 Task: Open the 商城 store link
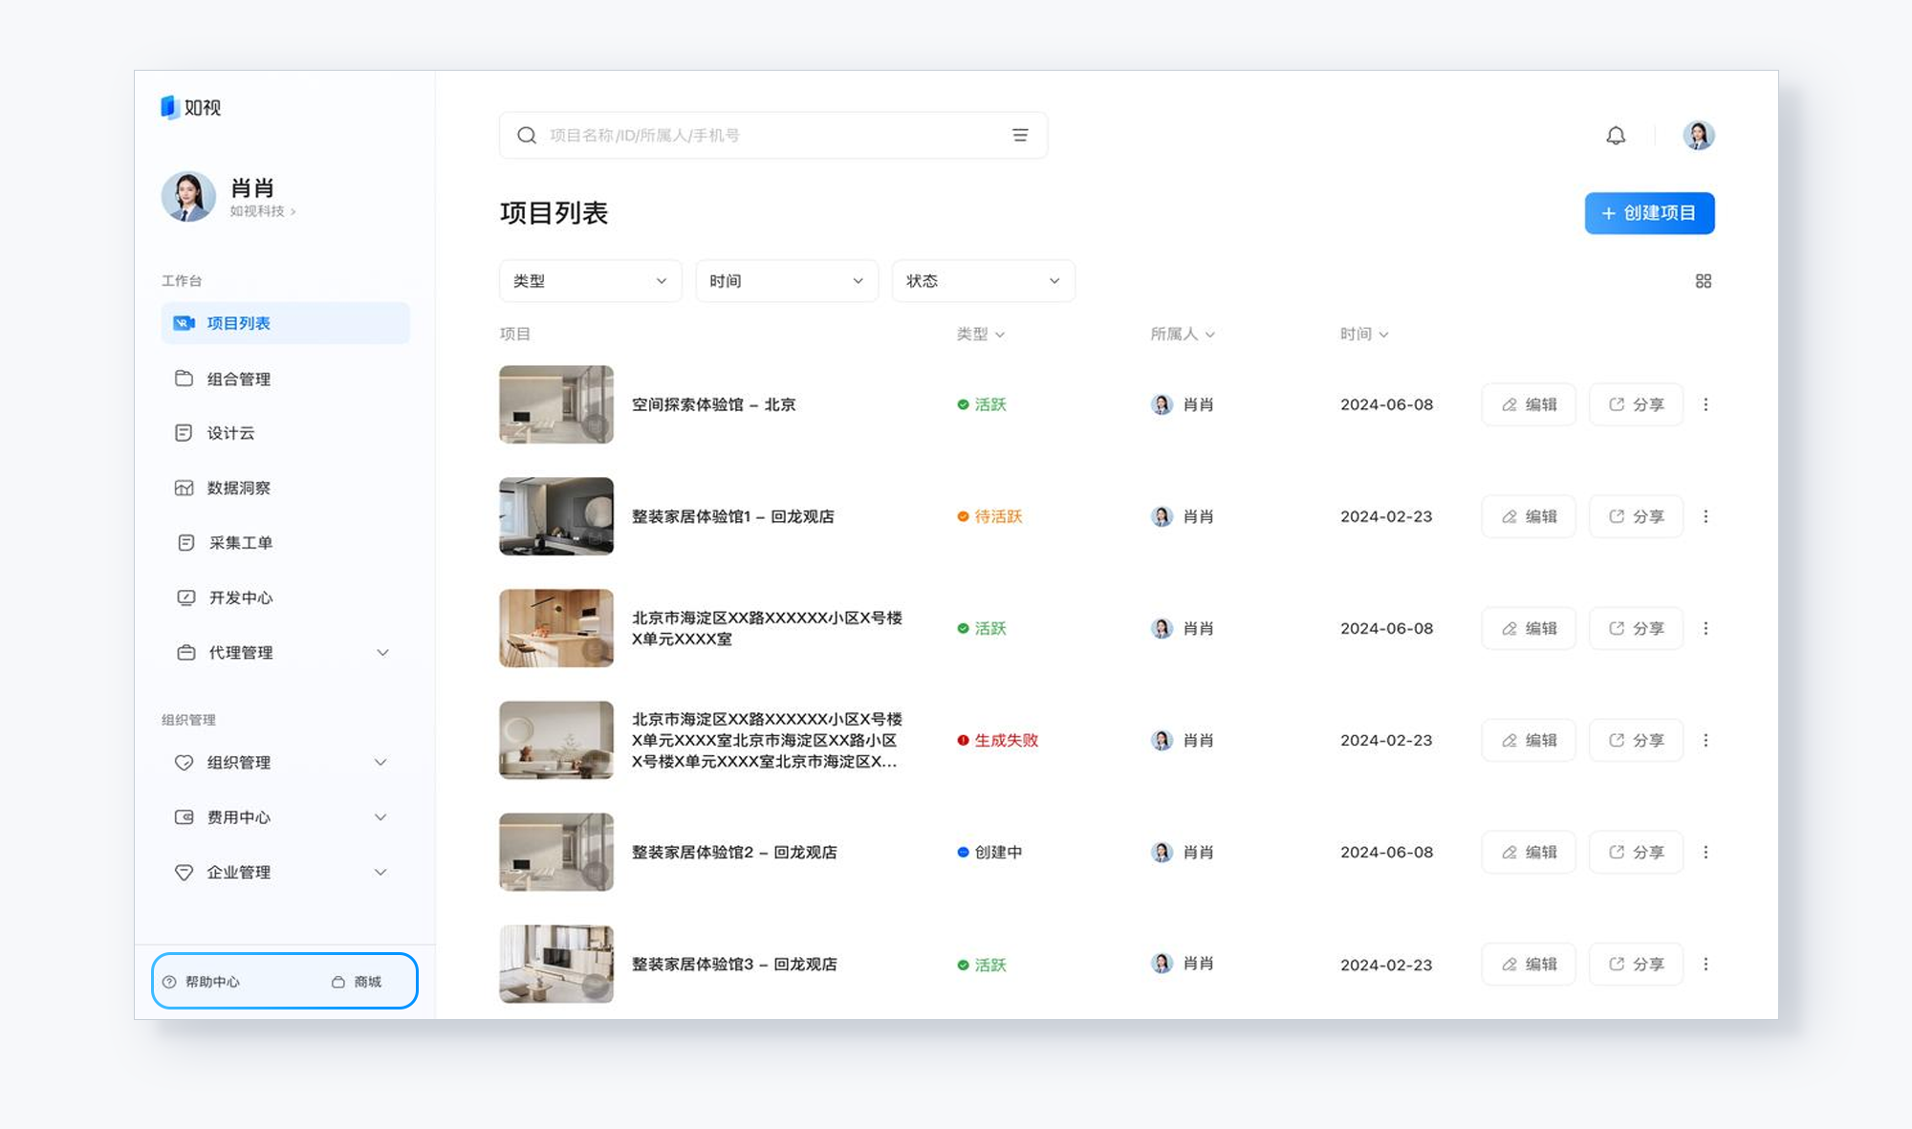(357, 982)
